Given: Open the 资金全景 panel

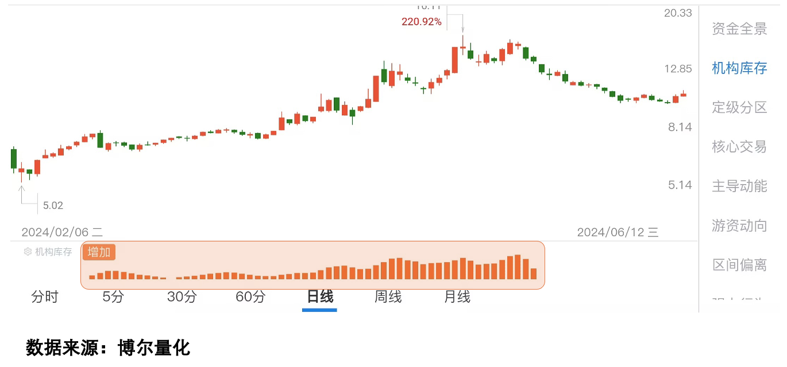Looking at the screenshot, I should tap(739, 29).
